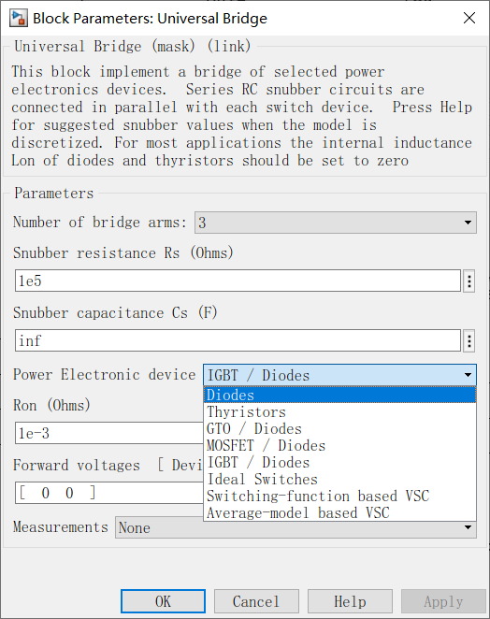The image size is (490, 619).
Task: Pick IGBT / Diodes in the list
Action: [x=339, y=462]
